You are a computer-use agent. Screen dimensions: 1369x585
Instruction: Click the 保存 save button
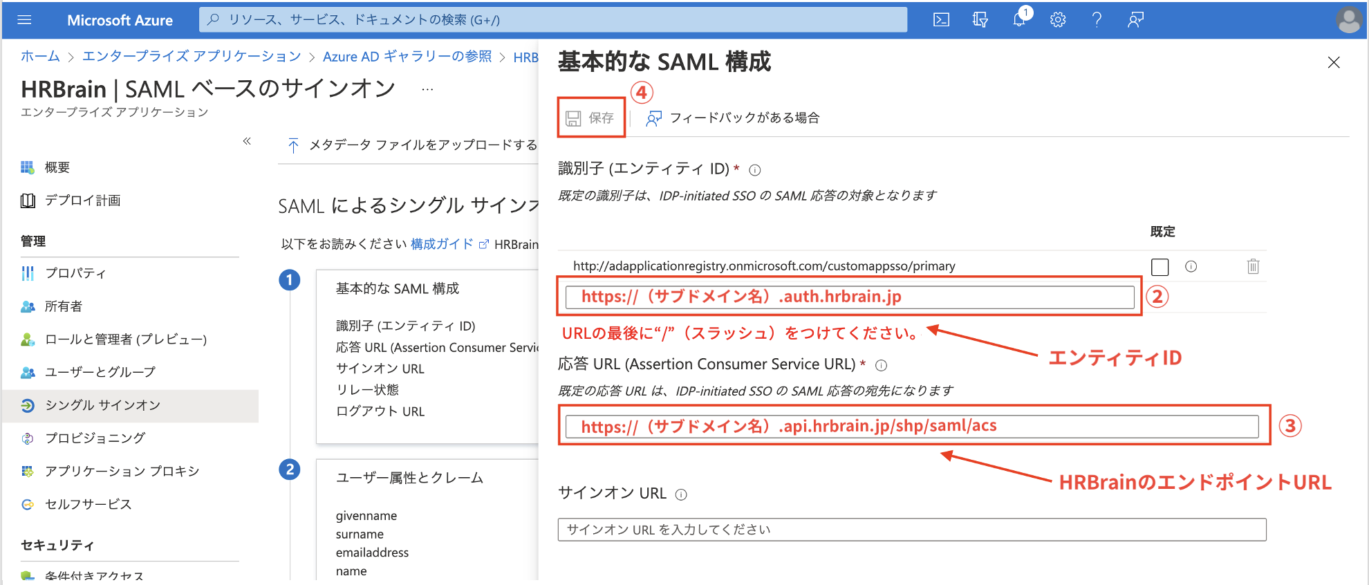coord(590,118)
